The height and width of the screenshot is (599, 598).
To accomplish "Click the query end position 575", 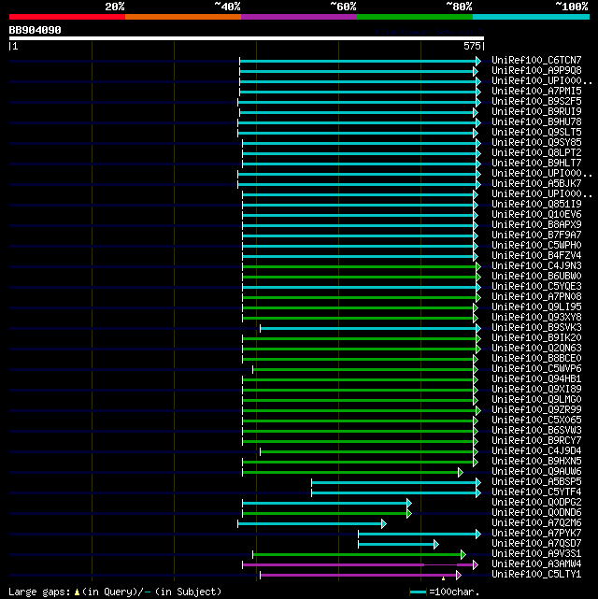I will (472, 46).
